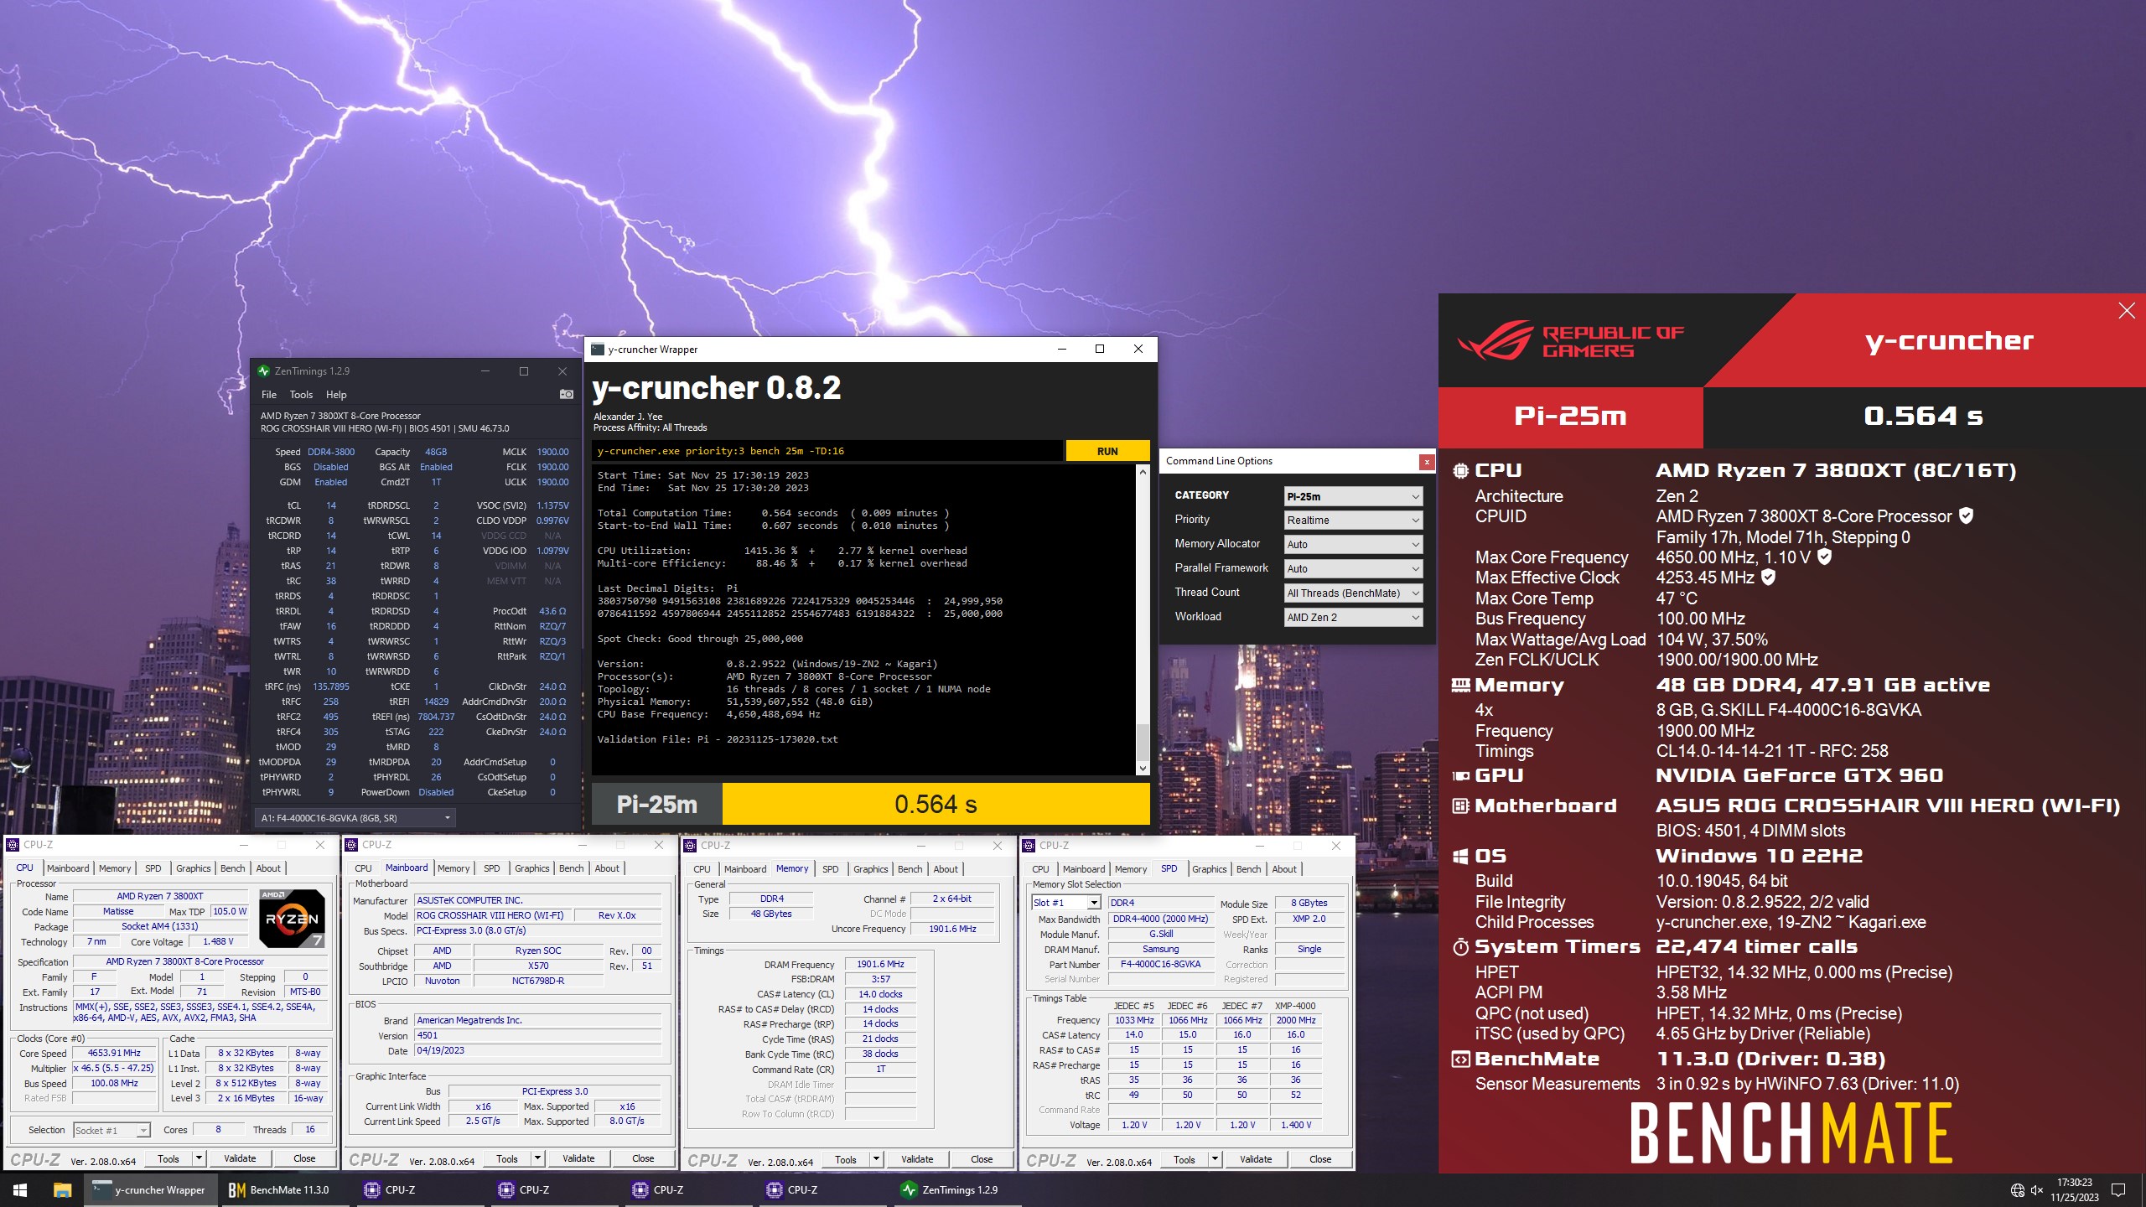
Task: Open the CATEGORY dropdown showing Pi-25m
Action: tap(1353, 496)
